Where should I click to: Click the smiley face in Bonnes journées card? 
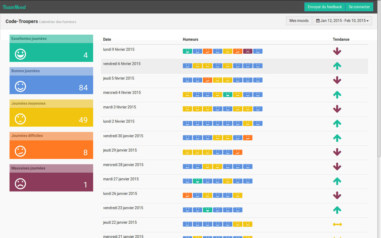tap(20, 86)
